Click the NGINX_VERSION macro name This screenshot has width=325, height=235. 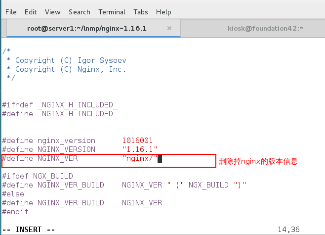pyautogui.click(x=66, y=149)
